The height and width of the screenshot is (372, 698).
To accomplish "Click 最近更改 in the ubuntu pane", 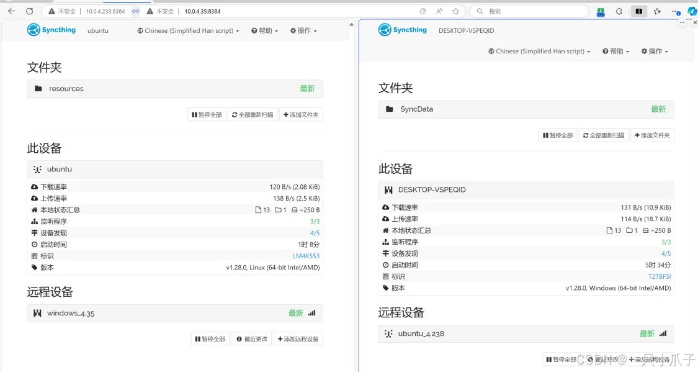I will [x=251, y=339].
